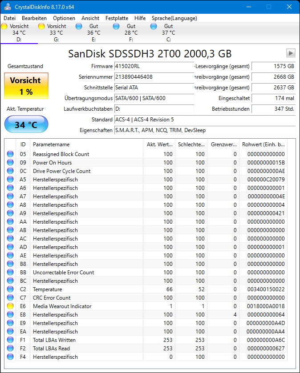Image resolution: width=300 pixels, height=373 pixels.
Task: Open the Ansicht menu
Action: click(90, 18)
